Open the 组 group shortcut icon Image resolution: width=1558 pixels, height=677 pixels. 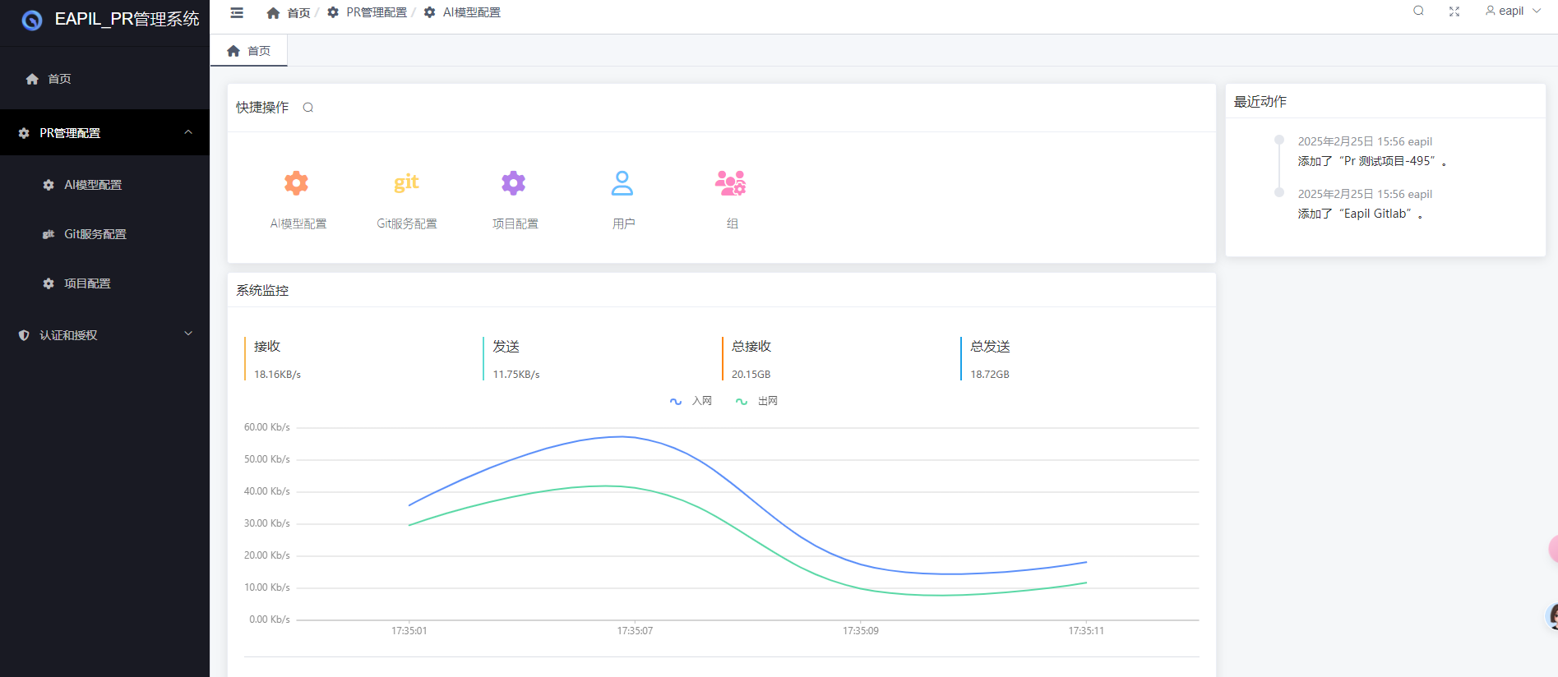pyautogui.click(x=731, y=183)
